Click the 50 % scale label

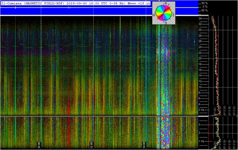pyautogui.click(x=205, y=3)
